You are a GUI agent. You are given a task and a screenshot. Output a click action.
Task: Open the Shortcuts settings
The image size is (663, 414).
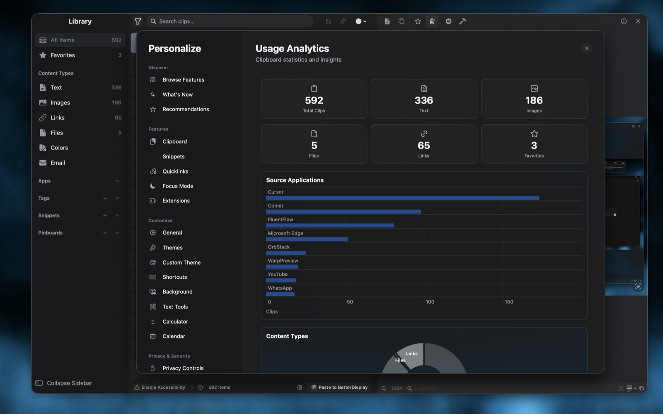click(x=174, y=277)
